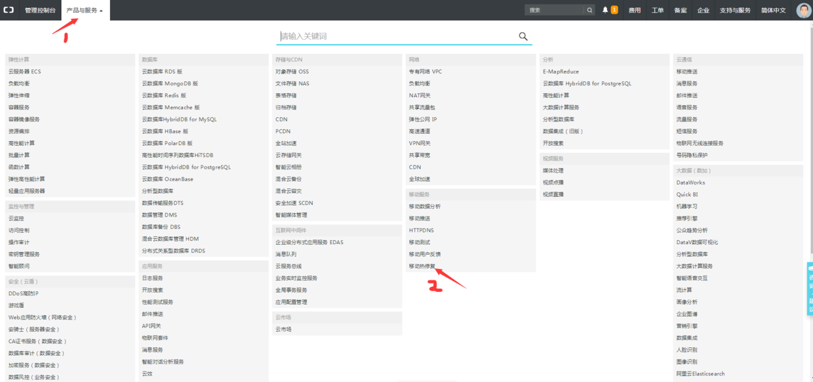Open 云市场 link
The width and height of the screenshot is (813, 382).
[x=283, y=329]
